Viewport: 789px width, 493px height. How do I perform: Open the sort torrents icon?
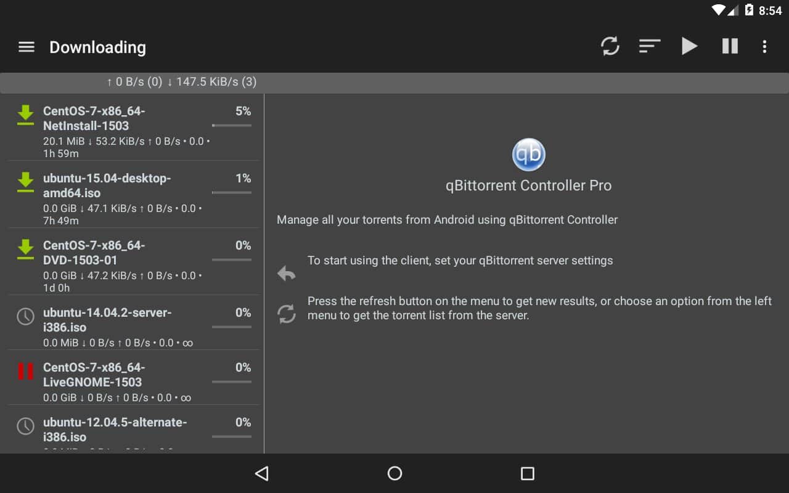(x=649, y=46)
